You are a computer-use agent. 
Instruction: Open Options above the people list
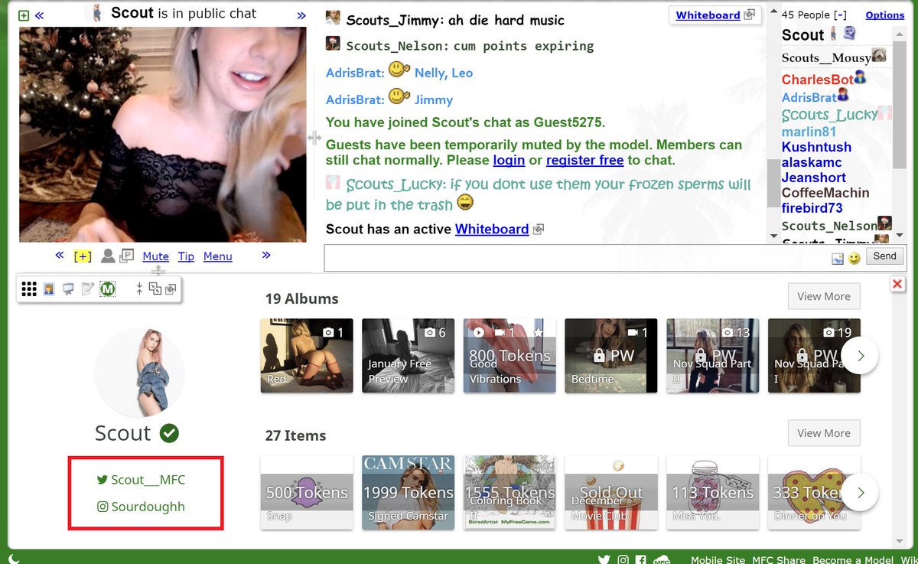click(x=885, y=15)
